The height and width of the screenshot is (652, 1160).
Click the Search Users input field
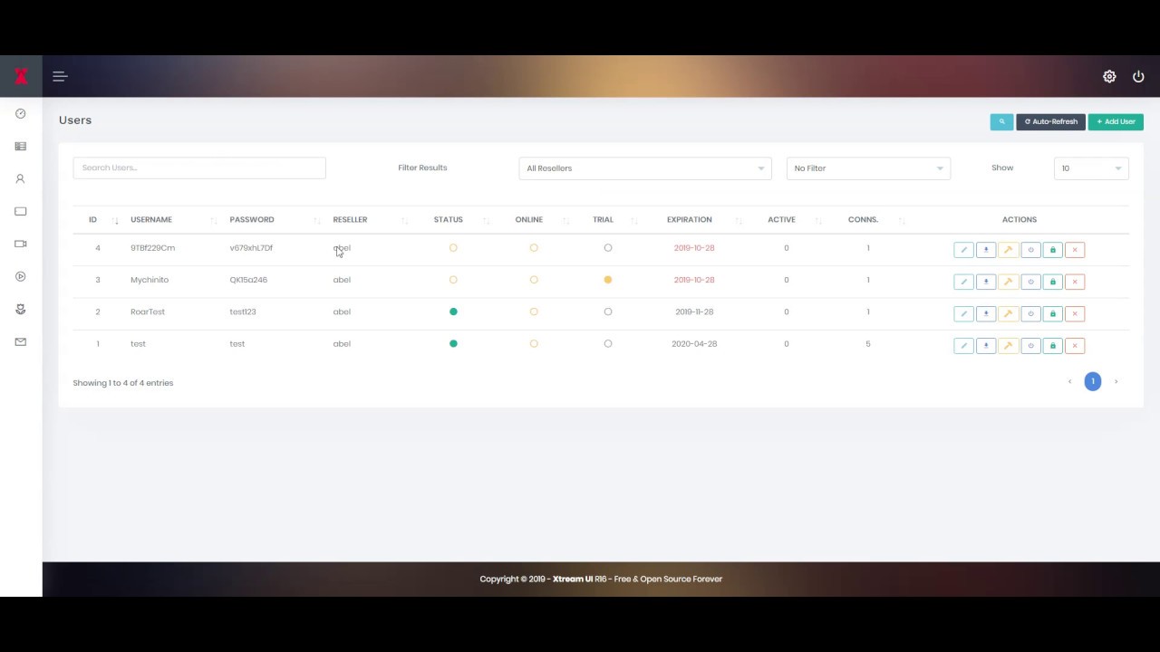click(199, 168)
